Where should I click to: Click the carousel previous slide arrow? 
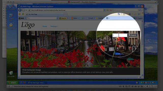[x=25, y=49]
